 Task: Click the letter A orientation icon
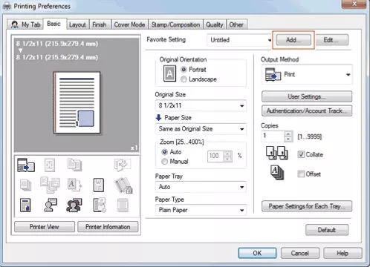[169, 73]
